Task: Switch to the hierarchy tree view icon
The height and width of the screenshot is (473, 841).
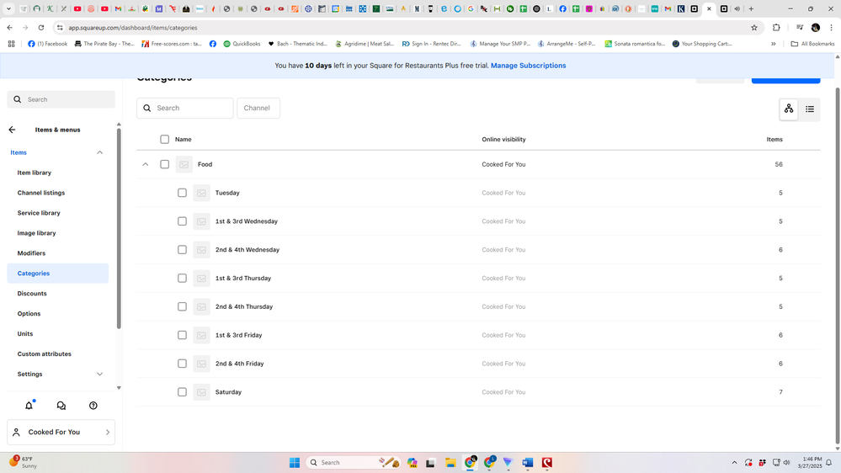Action: pos(788,109)
